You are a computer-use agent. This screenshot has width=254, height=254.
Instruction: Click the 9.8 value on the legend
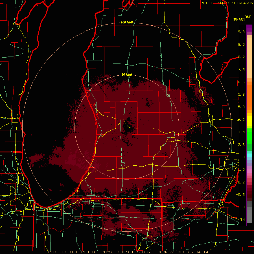241,32
